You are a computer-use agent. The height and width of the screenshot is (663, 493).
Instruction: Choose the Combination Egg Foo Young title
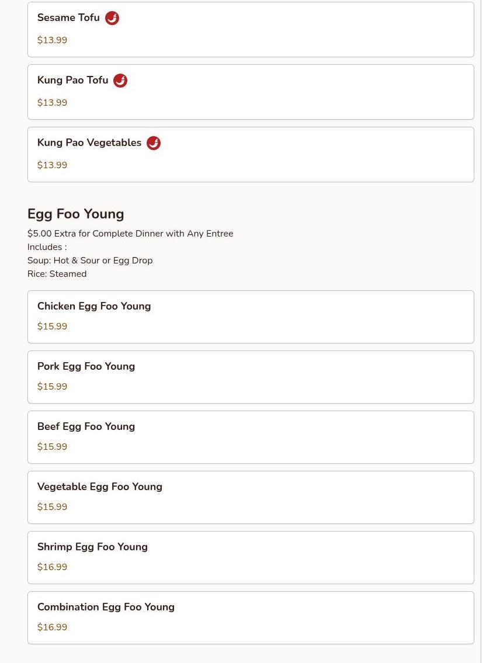point(106,607)
